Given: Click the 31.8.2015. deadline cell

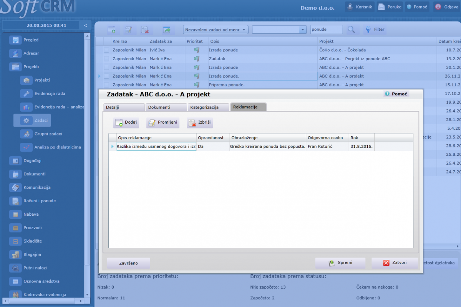Looking at the screenshot, I should pyautogui.click(x=362, y=146).
